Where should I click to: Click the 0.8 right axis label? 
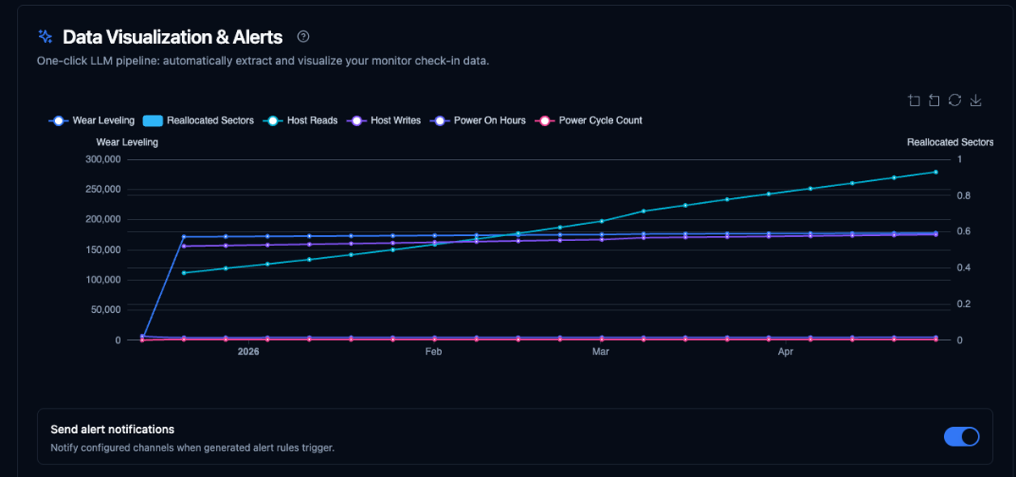click(964, 195)
